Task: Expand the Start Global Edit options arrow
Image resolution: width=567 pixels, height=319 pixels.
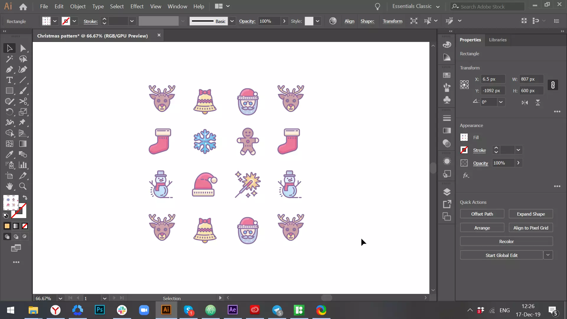Action: 548,255
